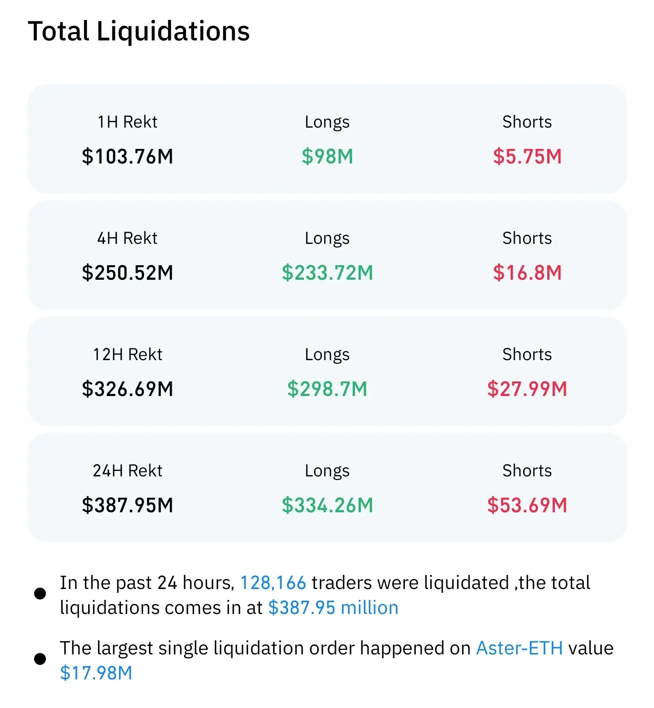This screenshot has width=654, height=708.
Task: Click the 128,166 traders link
Action: pyautogui.click(x=273, y=583)
